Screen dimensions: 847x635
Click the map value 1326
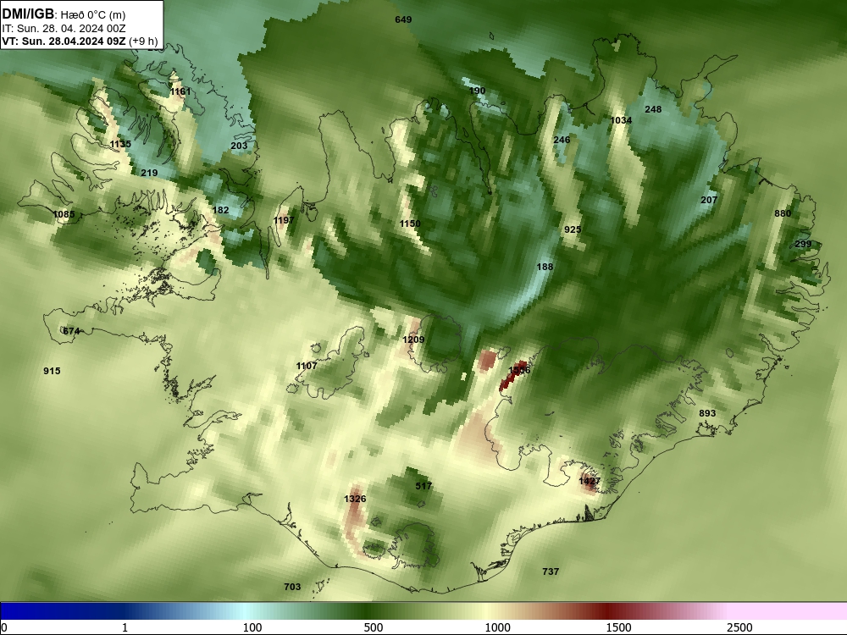coord(355,499)
